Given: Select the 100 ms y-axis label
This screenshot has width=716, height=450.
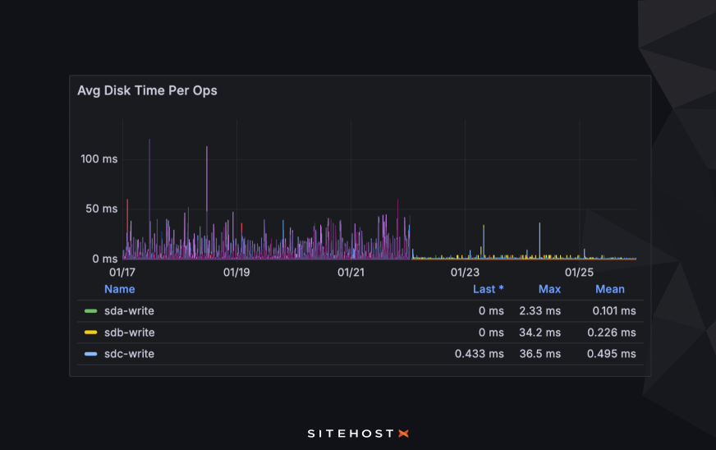Looking at the screenshot, I should pyautogui.click(x=99, y=158).
